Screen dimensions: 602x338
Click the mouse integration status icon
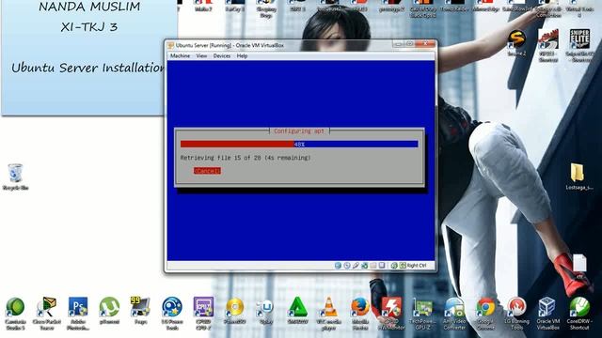point(394,265)
